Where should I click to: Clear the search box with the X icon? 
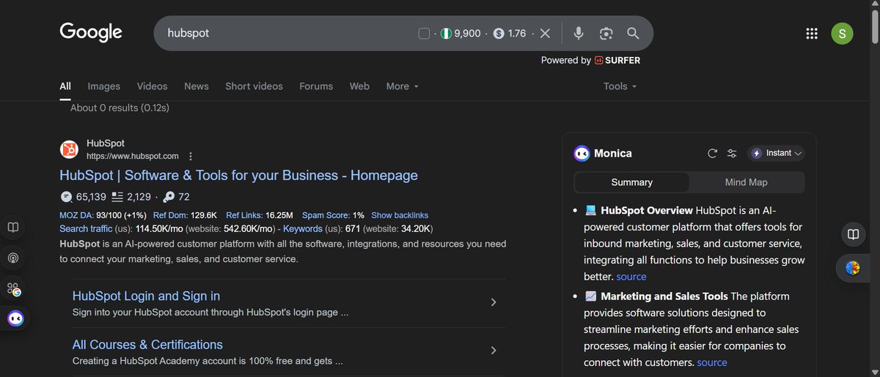click(545, 33)
